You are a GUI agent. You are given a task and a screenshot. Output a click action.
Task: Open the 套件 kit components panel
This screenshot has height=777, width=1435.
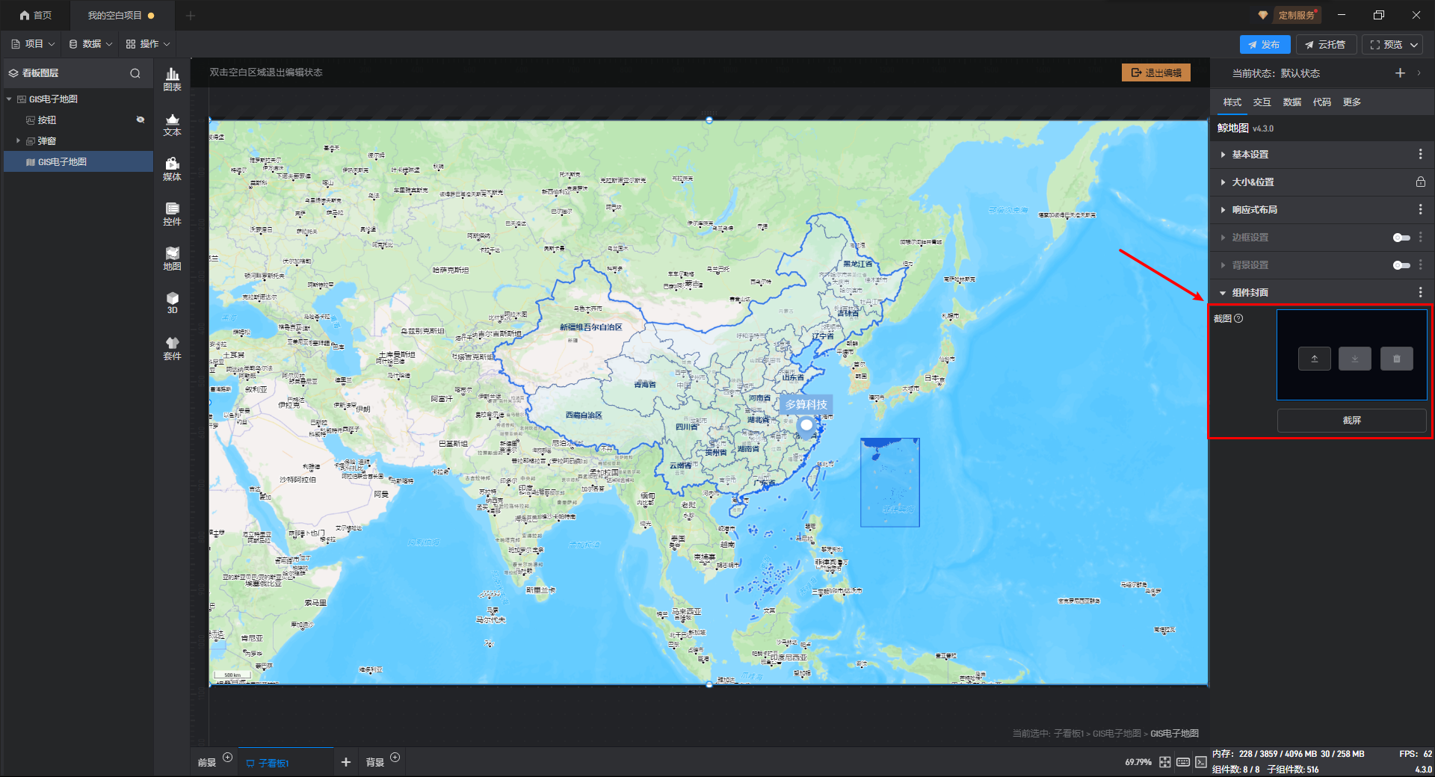(x=172, y=348)
